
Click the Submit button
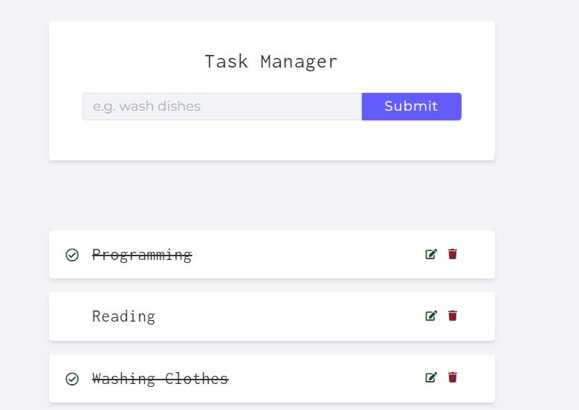[x=411, y=106]
